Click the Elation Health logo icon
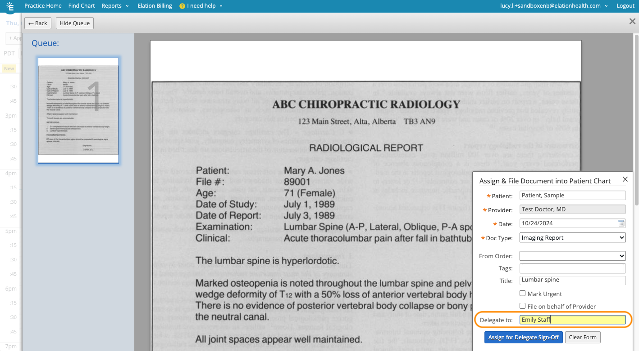639x351 pixels. [x=10, y=7]
